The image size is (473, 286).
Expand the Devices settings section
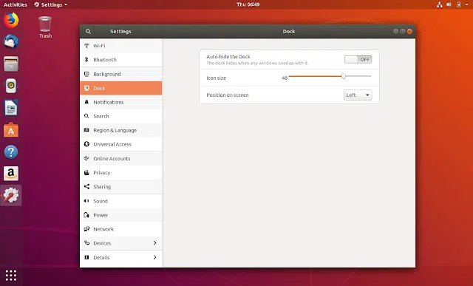click(121, 243)
